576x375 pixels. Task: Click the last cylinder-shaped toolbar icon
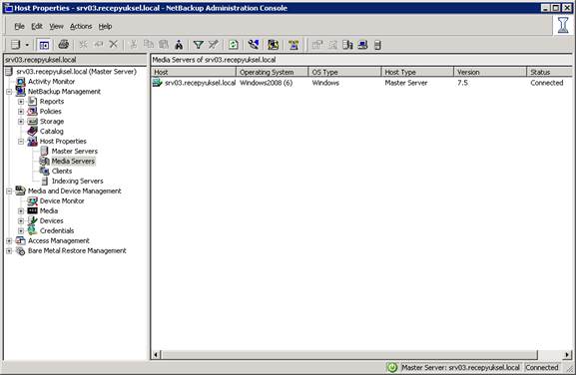pyautogui.click(x=377, y=45)
